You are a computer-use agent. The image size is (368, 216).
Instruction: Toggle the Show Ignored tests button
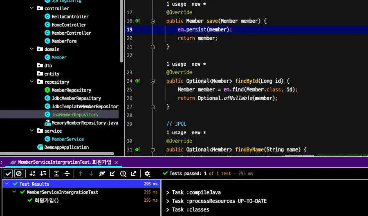point(19,174)
